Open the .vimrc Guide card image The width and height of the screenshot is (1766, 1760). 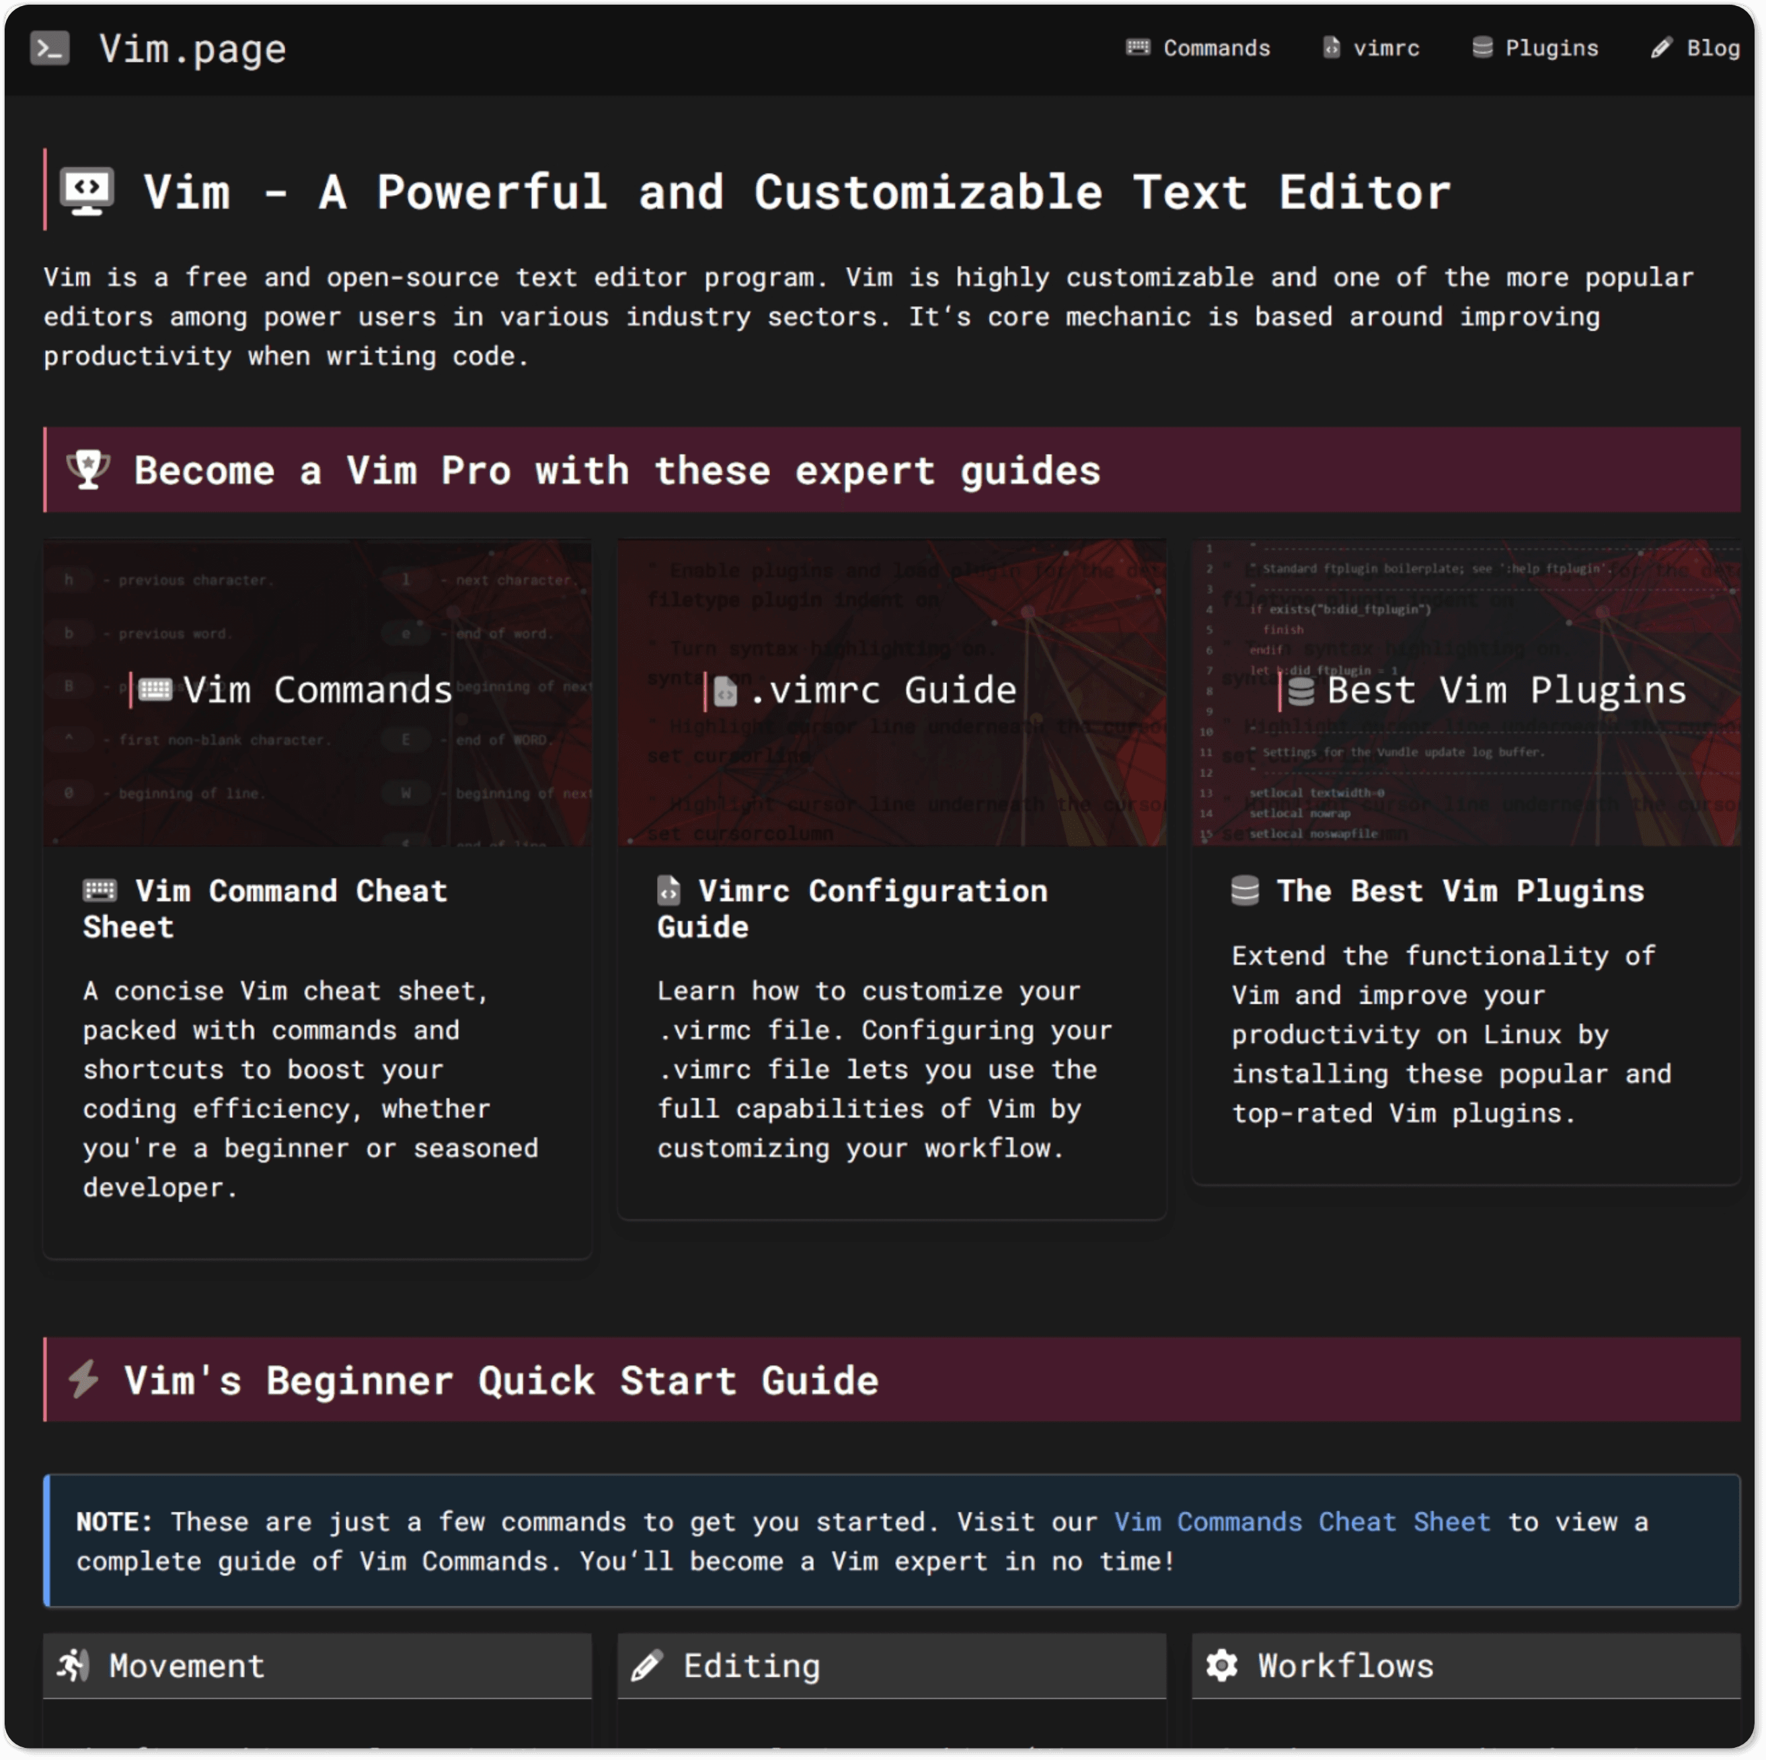891,692
